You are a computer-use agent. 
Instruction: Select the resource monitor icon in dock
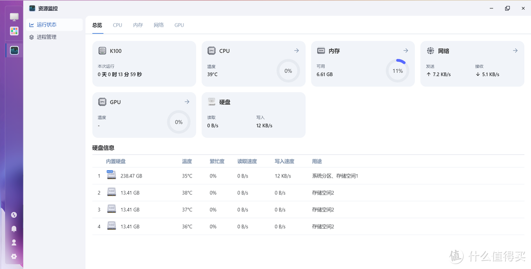tap(14, 51)
